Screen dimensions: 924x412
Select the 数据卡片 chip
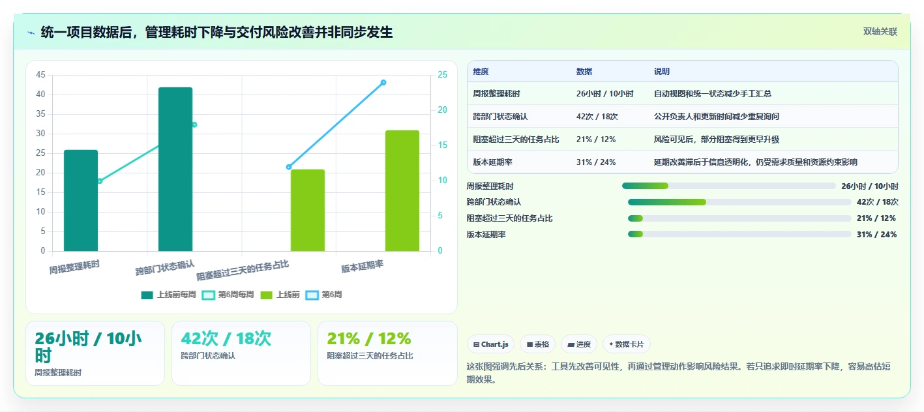(x=626, y=344)
